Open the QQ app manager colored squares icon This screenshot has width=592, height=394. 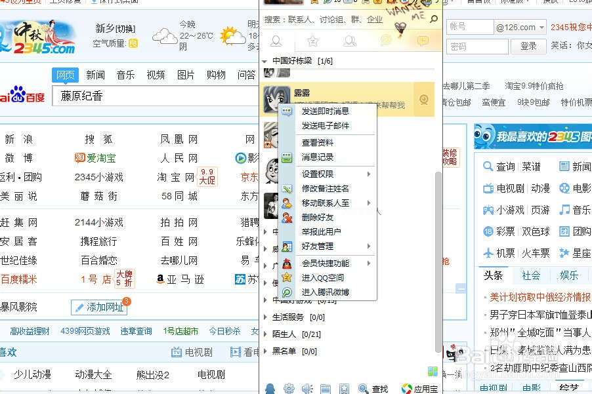tap(433, 371)
